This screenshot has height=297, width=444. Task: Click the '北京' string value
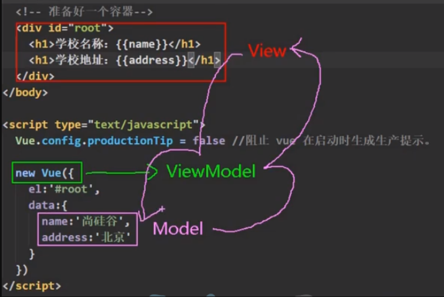click(x=113, y=237)
